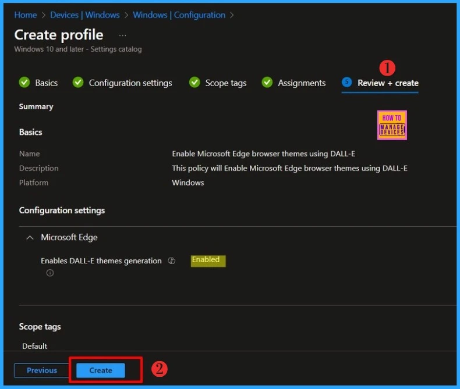This screenshot has width=460, height=389.
Task: Go back with the Previous button
Action: point(41,370)
